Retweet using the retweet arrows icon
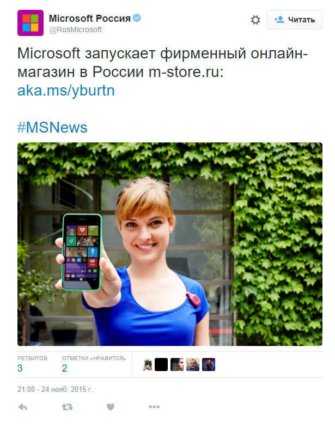This screenshot has width=335, height=424. pos(67,407)
